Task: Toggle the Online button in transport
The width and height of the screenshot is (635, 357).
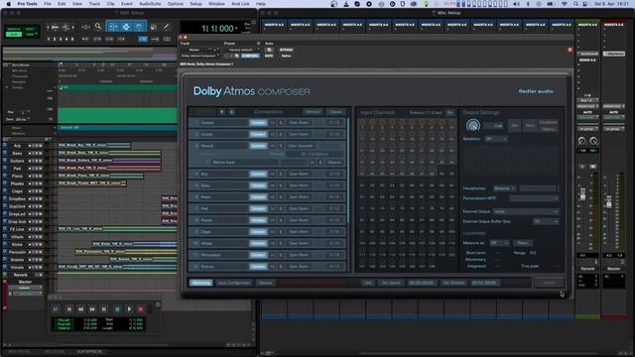Action: click(56, 308)
